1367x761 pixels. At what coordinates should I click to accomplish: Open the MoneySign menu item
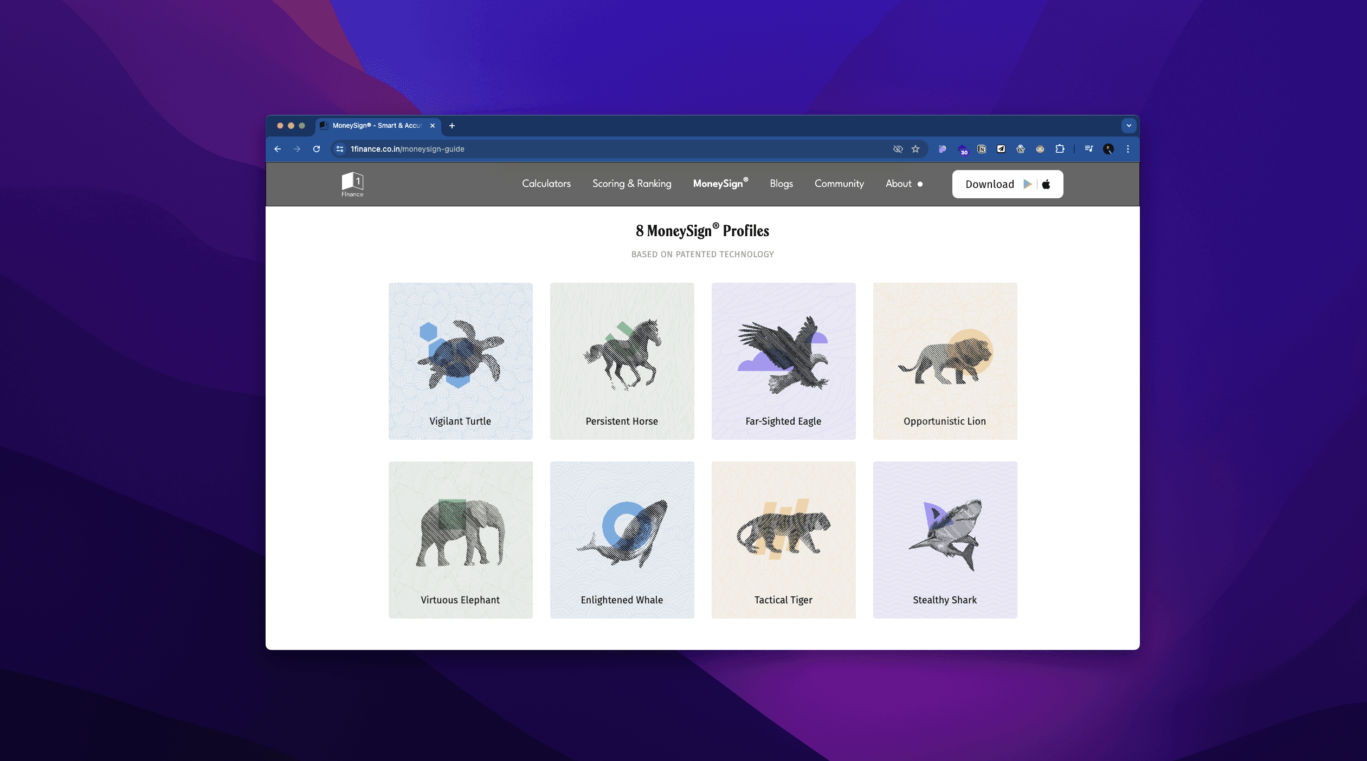(x=720, y=183)
